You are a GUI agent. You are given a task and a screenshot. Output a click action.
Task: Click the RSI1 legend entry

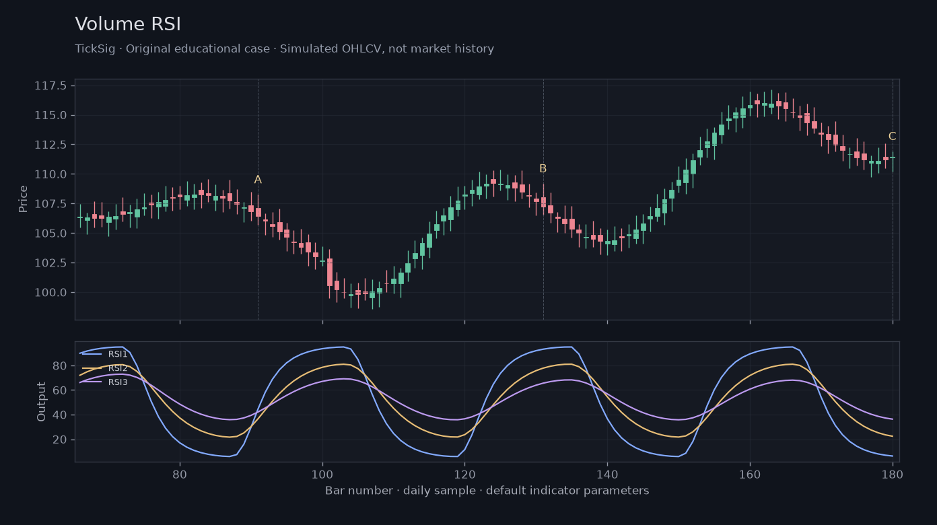pos(104,354)
